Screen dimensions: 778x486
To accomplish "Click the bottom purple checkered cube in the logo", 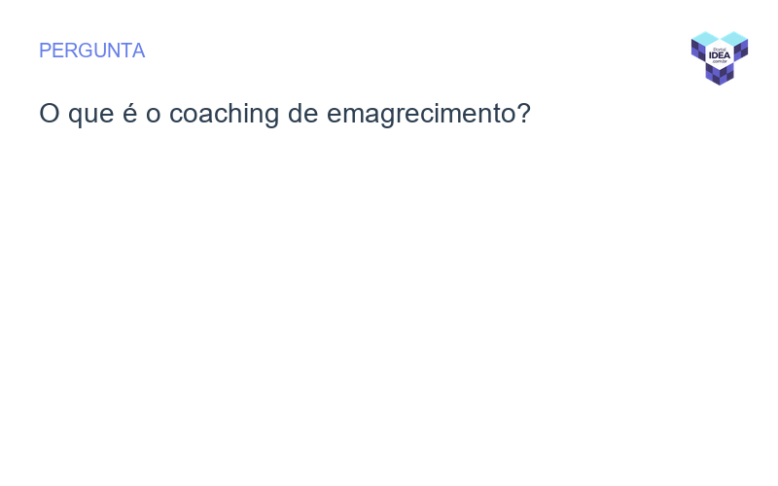I will (720, 75).
